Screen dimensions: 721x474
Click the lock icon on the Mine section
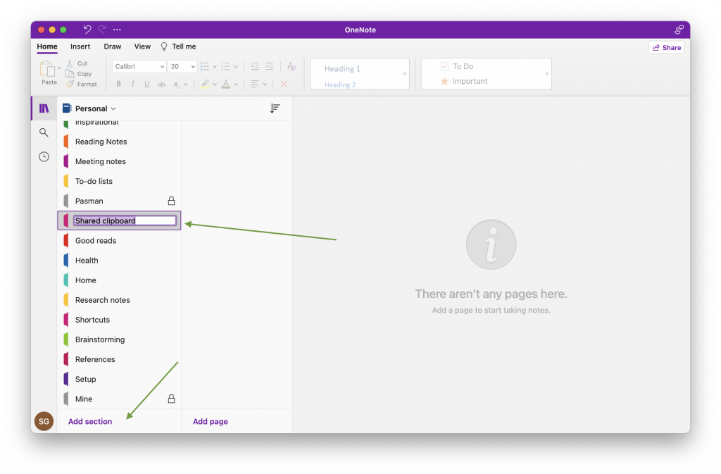click(172, 399)
